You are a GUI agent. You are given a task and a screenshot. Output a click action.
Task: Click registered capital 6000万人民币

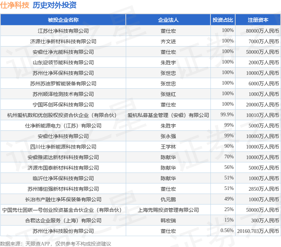pyautogui.click(x=264, y=84)
